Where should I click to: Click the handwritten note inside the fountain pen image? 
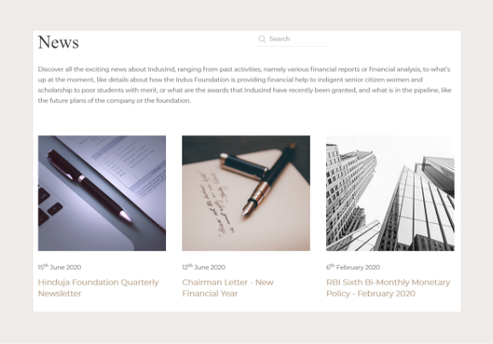point(213,203)
